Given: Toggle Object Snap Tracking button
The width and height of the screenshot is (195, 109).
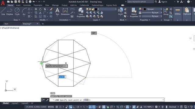Looking at the screenshot, I should [x=90, y=107].
